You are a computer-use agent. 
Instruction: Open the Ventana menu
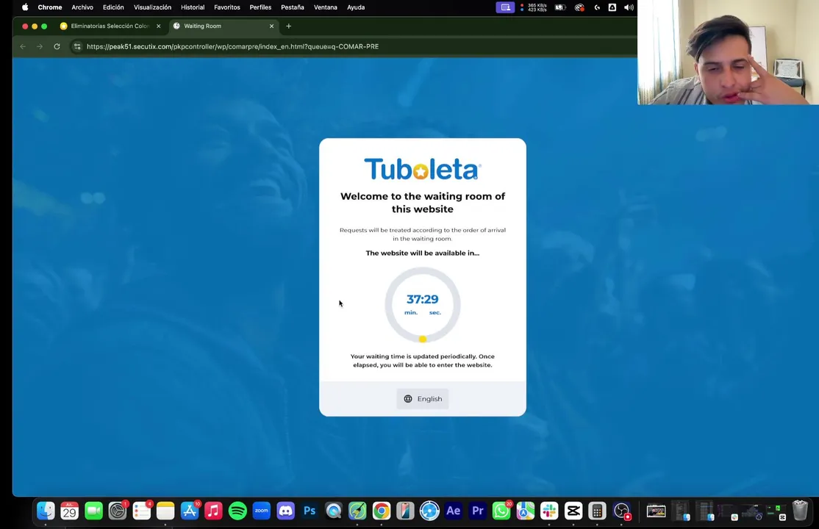(x=326, y=7)
